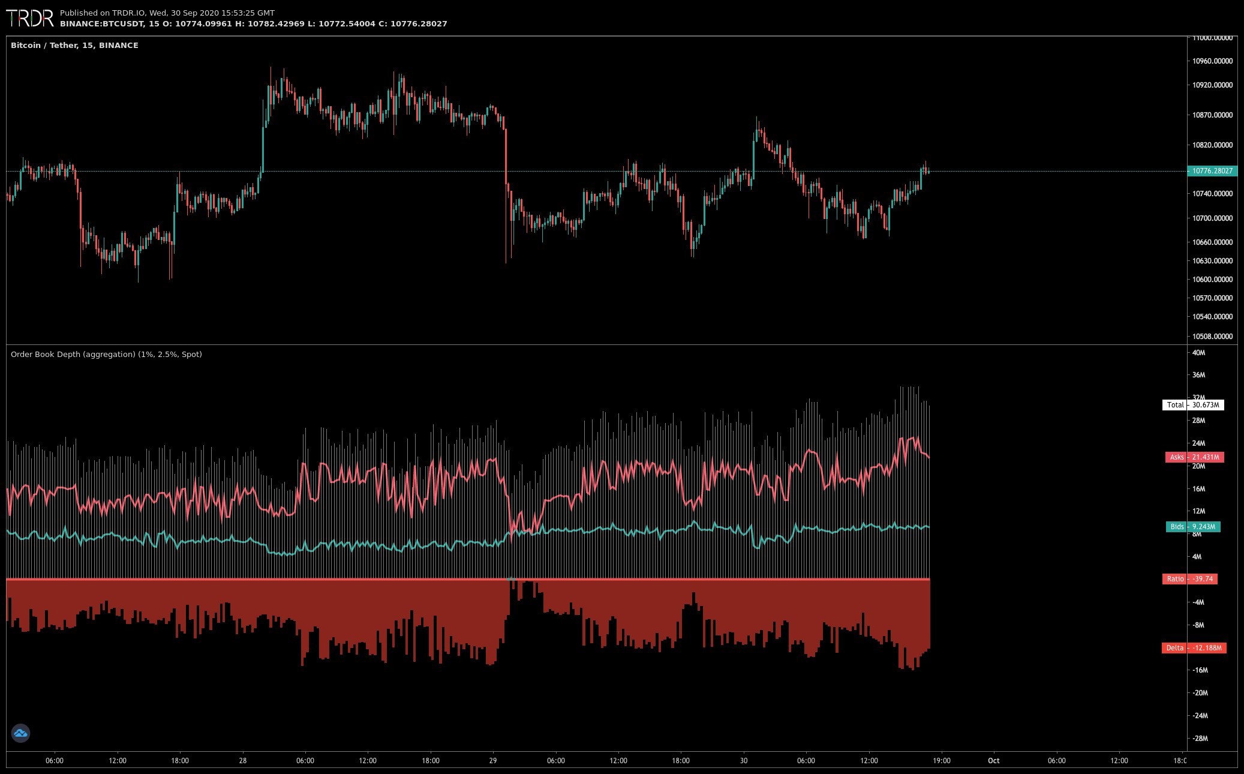Click the blue cloud icon at bottom left
The height and width of the screenshot is (774, 1244).
20,733
